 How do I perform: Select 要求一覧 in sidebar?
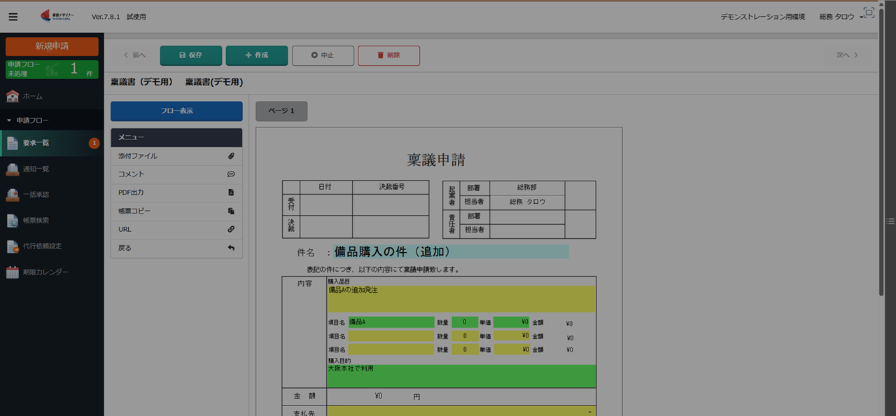pos(52,143)
